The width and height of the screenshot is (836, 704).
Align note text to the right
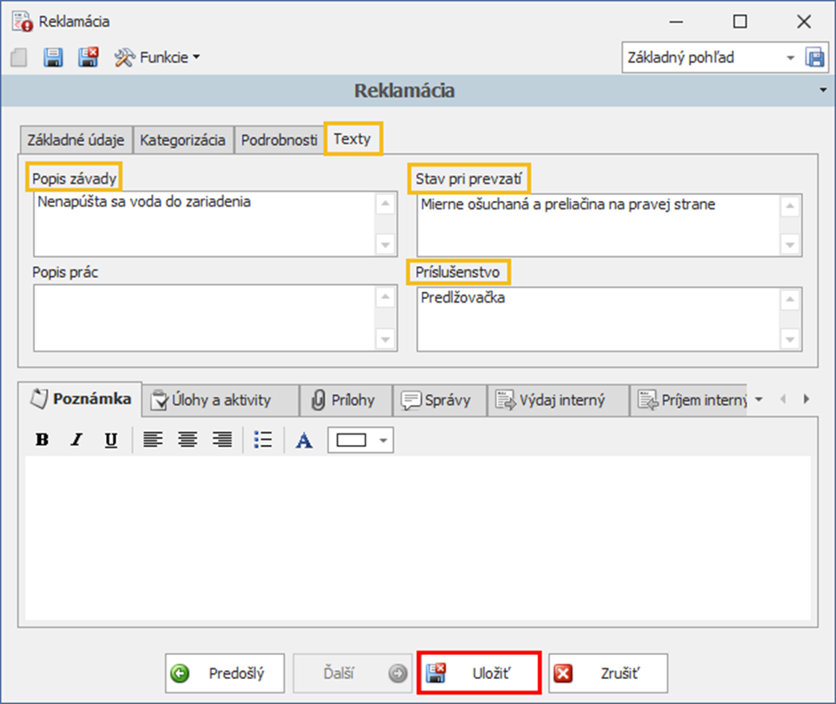221,440
